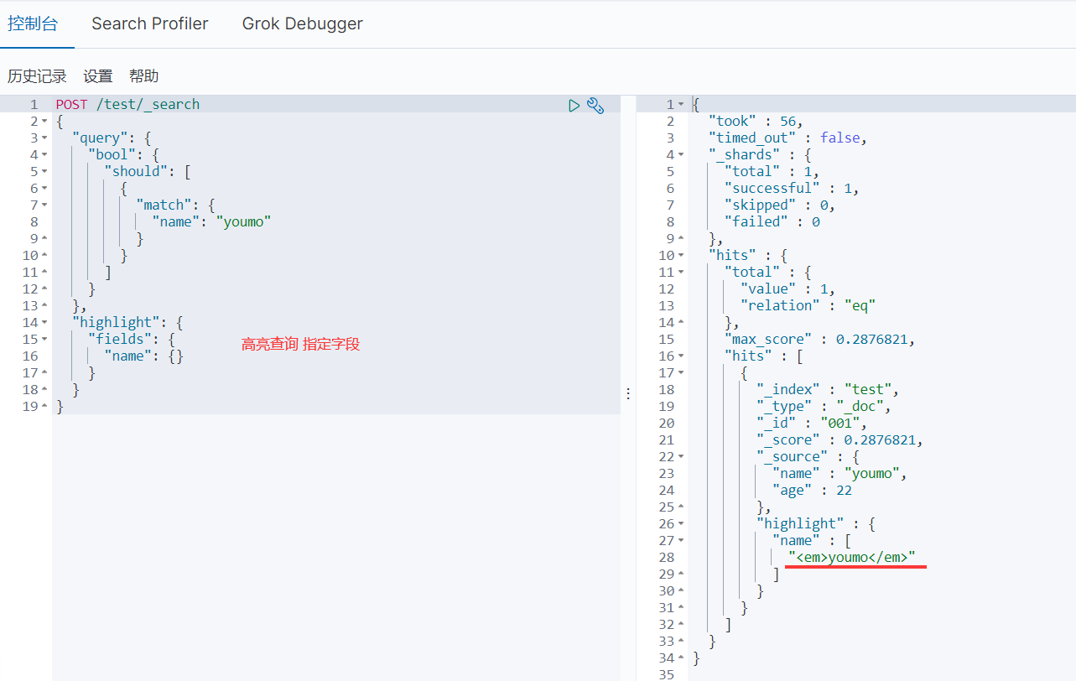Screen dimensions: 1076x681
Task: Collapse the "match" block on line 7
Action: (x=44, y=205)
